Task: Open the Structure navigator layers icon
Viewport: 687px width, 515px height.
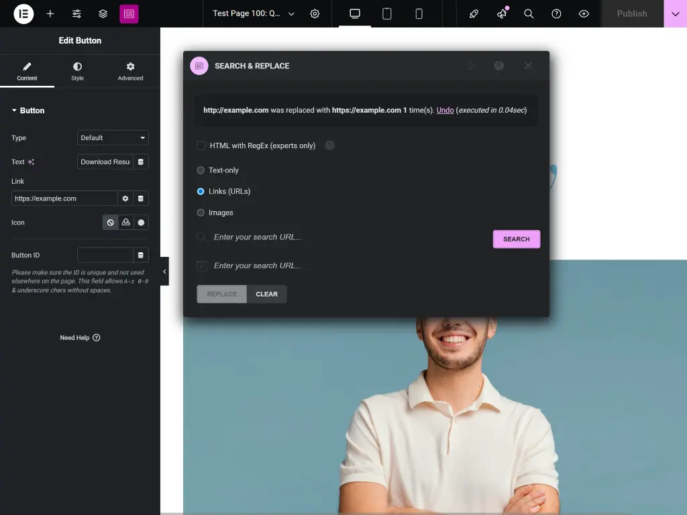Action: pos(103,13)
